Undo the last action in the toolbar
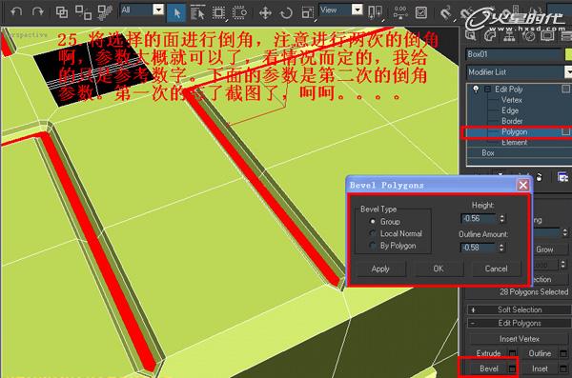The height and width of the screenshot is (378, 572). 16,12
